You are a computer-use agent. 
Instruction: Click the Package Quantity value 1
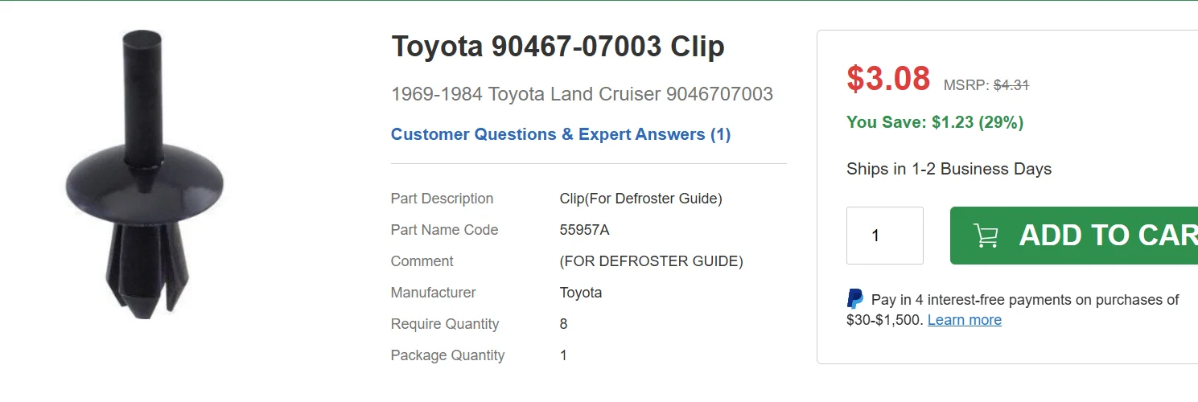563,355
